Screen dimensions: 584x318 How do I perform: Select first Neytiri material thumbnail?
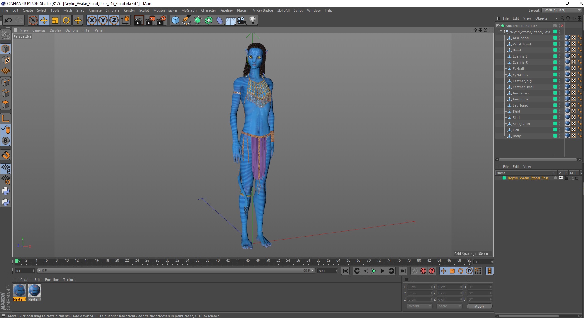[x=19, y=292]
